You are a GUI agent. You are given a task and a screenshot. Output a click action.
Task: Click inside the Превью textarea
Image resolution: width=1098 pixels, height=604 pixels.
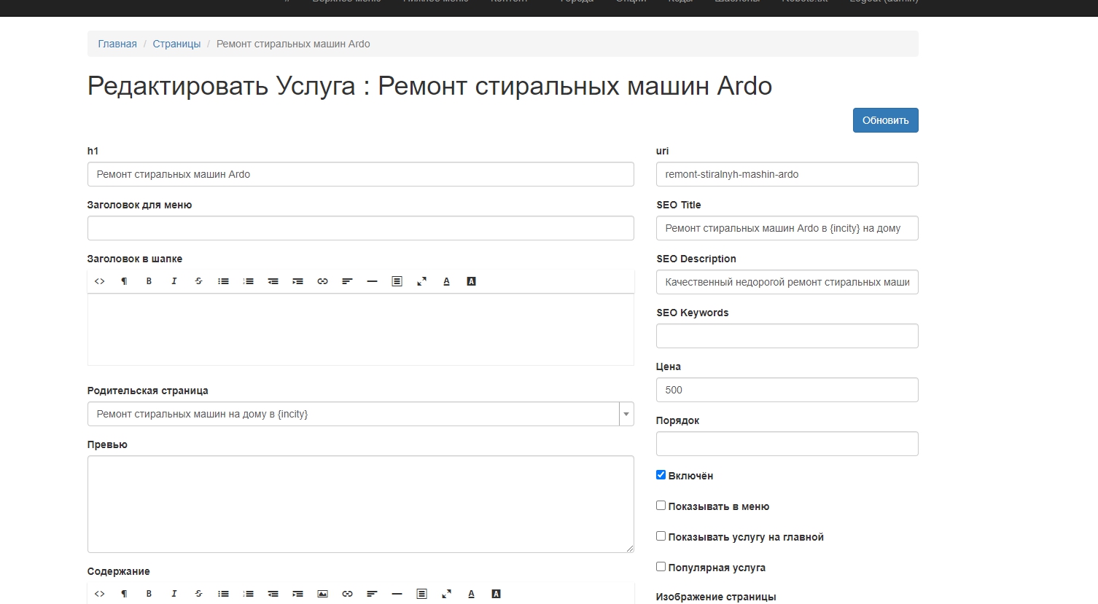coord(361,504)
